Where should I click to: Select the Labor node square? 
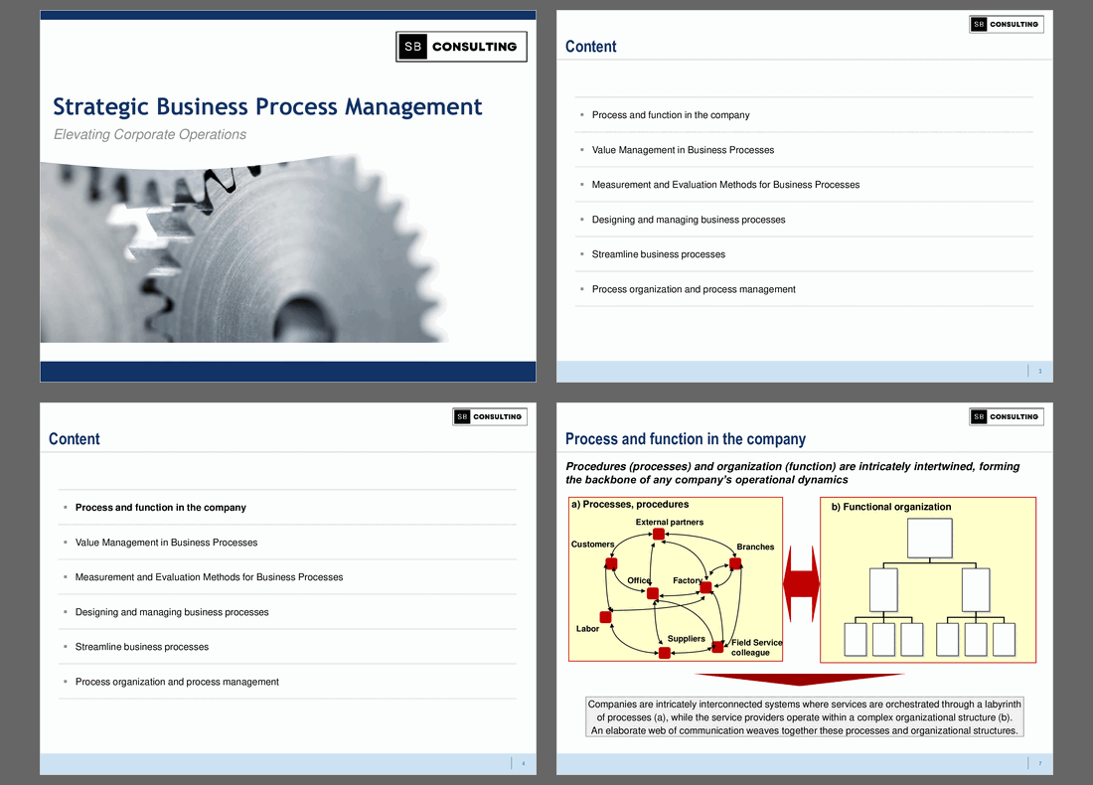tap(605, 617)
